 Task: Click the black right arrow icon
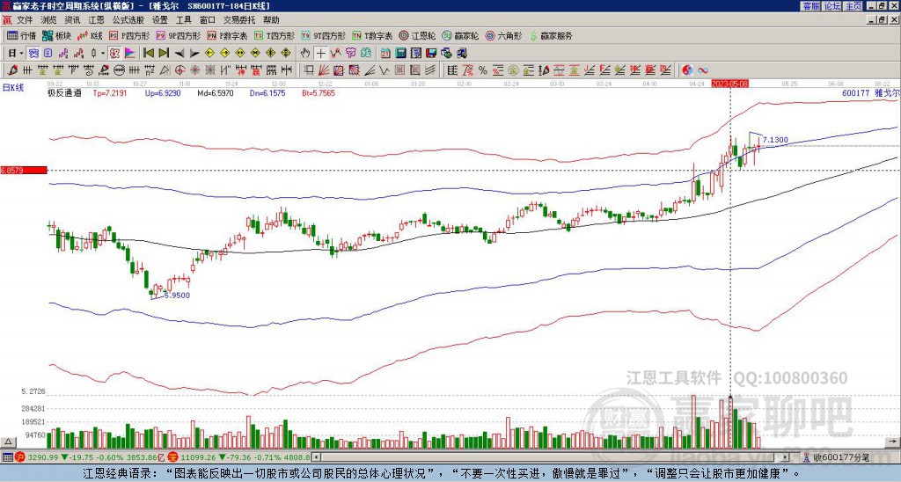[194, 54]
